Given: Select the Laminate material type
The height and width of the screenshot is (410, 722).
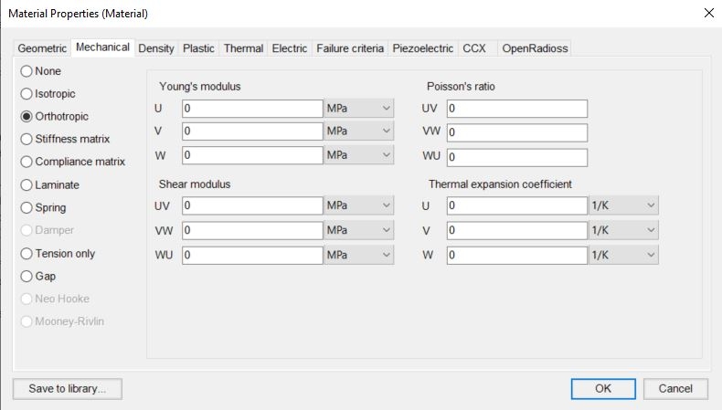Looking at the screenshot, I should 27,185.
